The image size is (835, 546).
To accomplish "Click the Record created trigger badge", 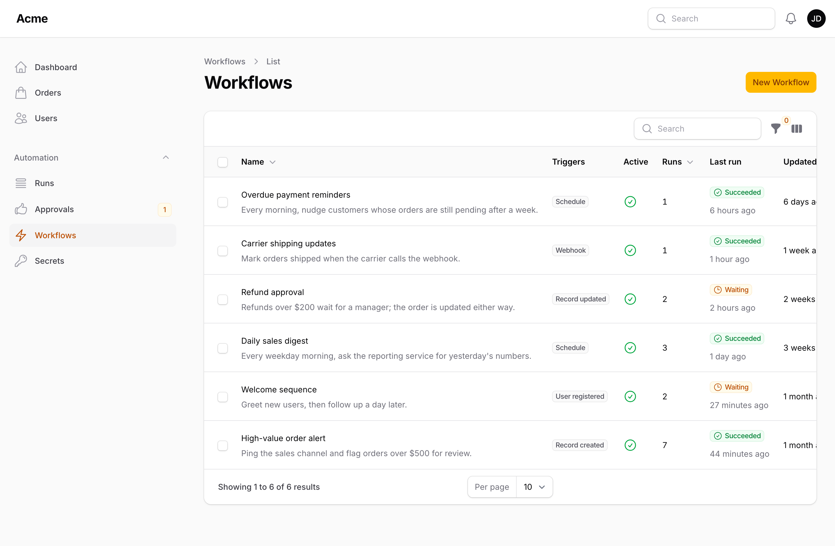I will (579, 445).
